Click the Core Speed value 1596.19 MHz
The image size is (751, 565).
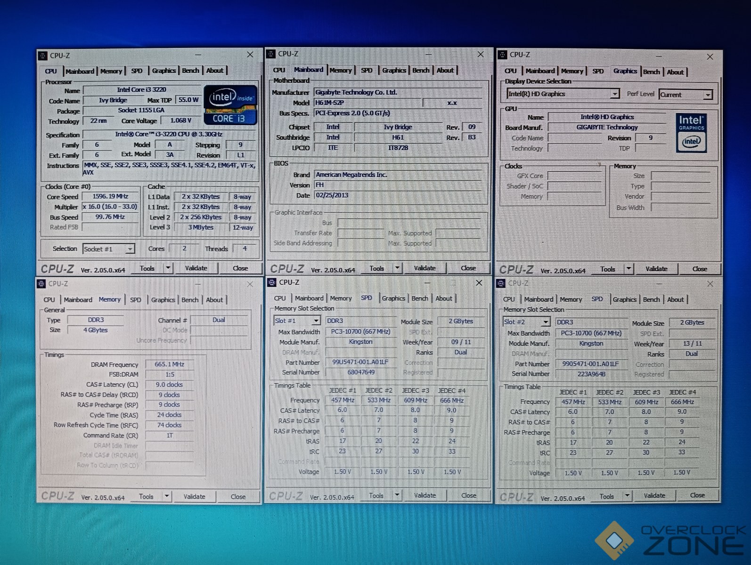click(x=110, y=196)
